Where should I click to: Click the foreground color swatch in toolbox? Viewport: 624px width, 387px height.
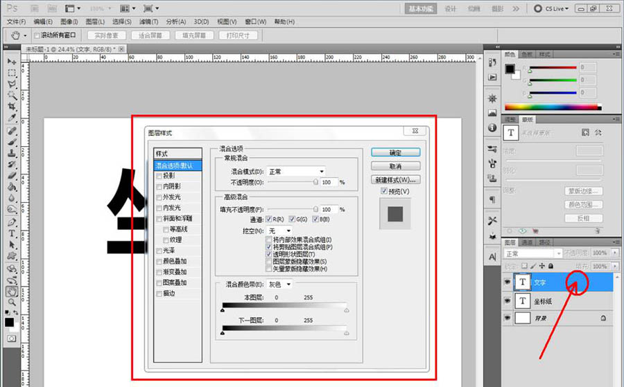pyautogui.click(x=9, y=322)
